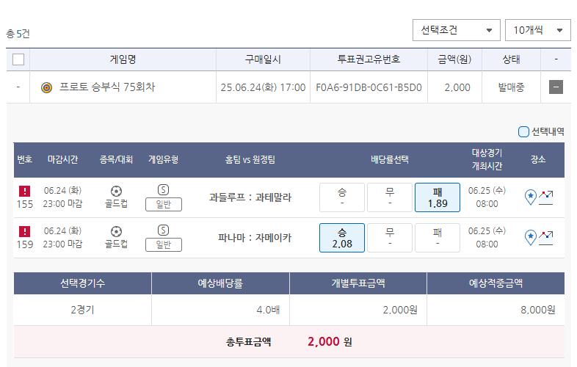This screenshot has width=577, height=367.
Task: Click the S game type icon for match 159
Action: 164,230
